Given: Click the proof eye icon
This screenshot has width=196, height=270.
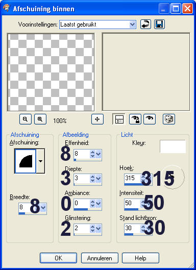Looking at the screenshot, I should (x=150, y=119).
